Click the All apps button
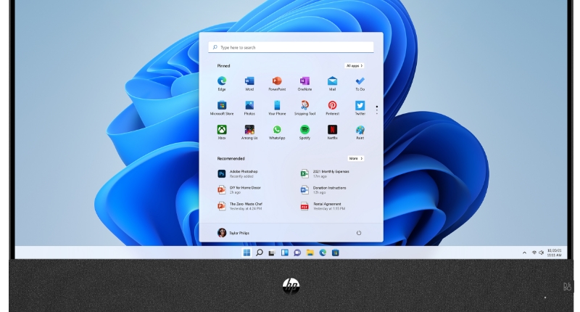Screen dimensions: 580x312 pyautogui.click(x=355, y=65)
